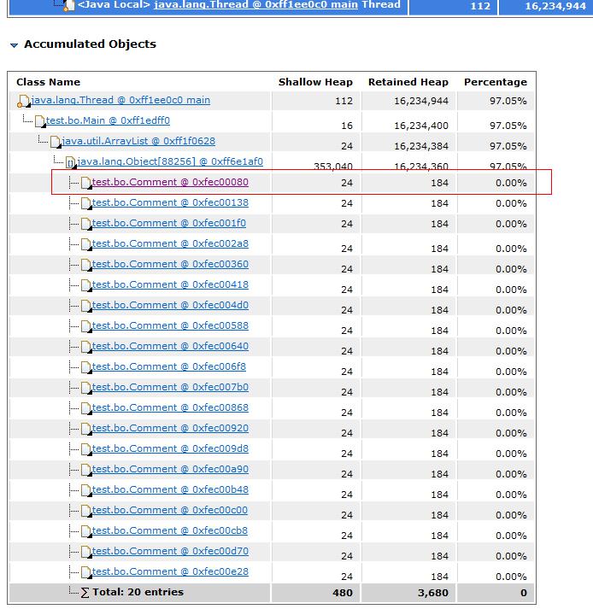Click the 3,680 total retained heap value
593x615 pixels.
[433, 593]
